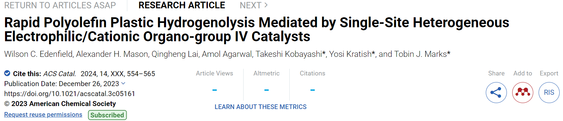The height and width of the screenshot is (121, 563).
Task: Open the DOI link 10.1021/acscatal.3c05161
Action: tap(69, 94)
